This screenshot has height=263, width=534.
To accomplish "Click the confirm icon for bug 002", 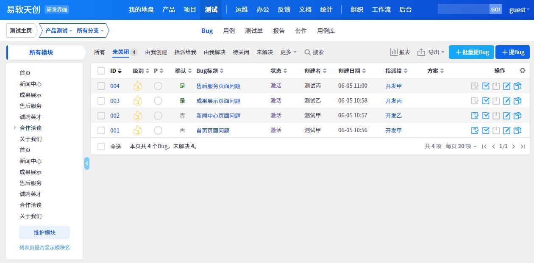I will (x=475, y=116).
